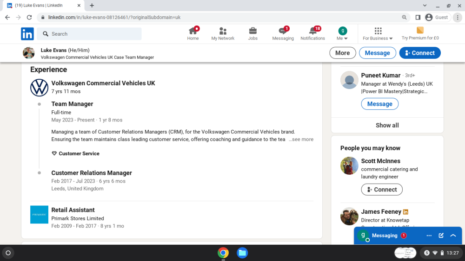The image size is (465, 261).
Task: Connect with Scott McInnes
Action: click(x=382, y=190)
